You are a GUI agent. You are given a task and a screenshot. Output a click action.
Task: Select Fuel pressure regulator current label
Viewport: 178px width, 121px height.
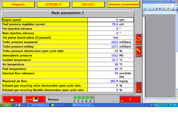[45, 24]
